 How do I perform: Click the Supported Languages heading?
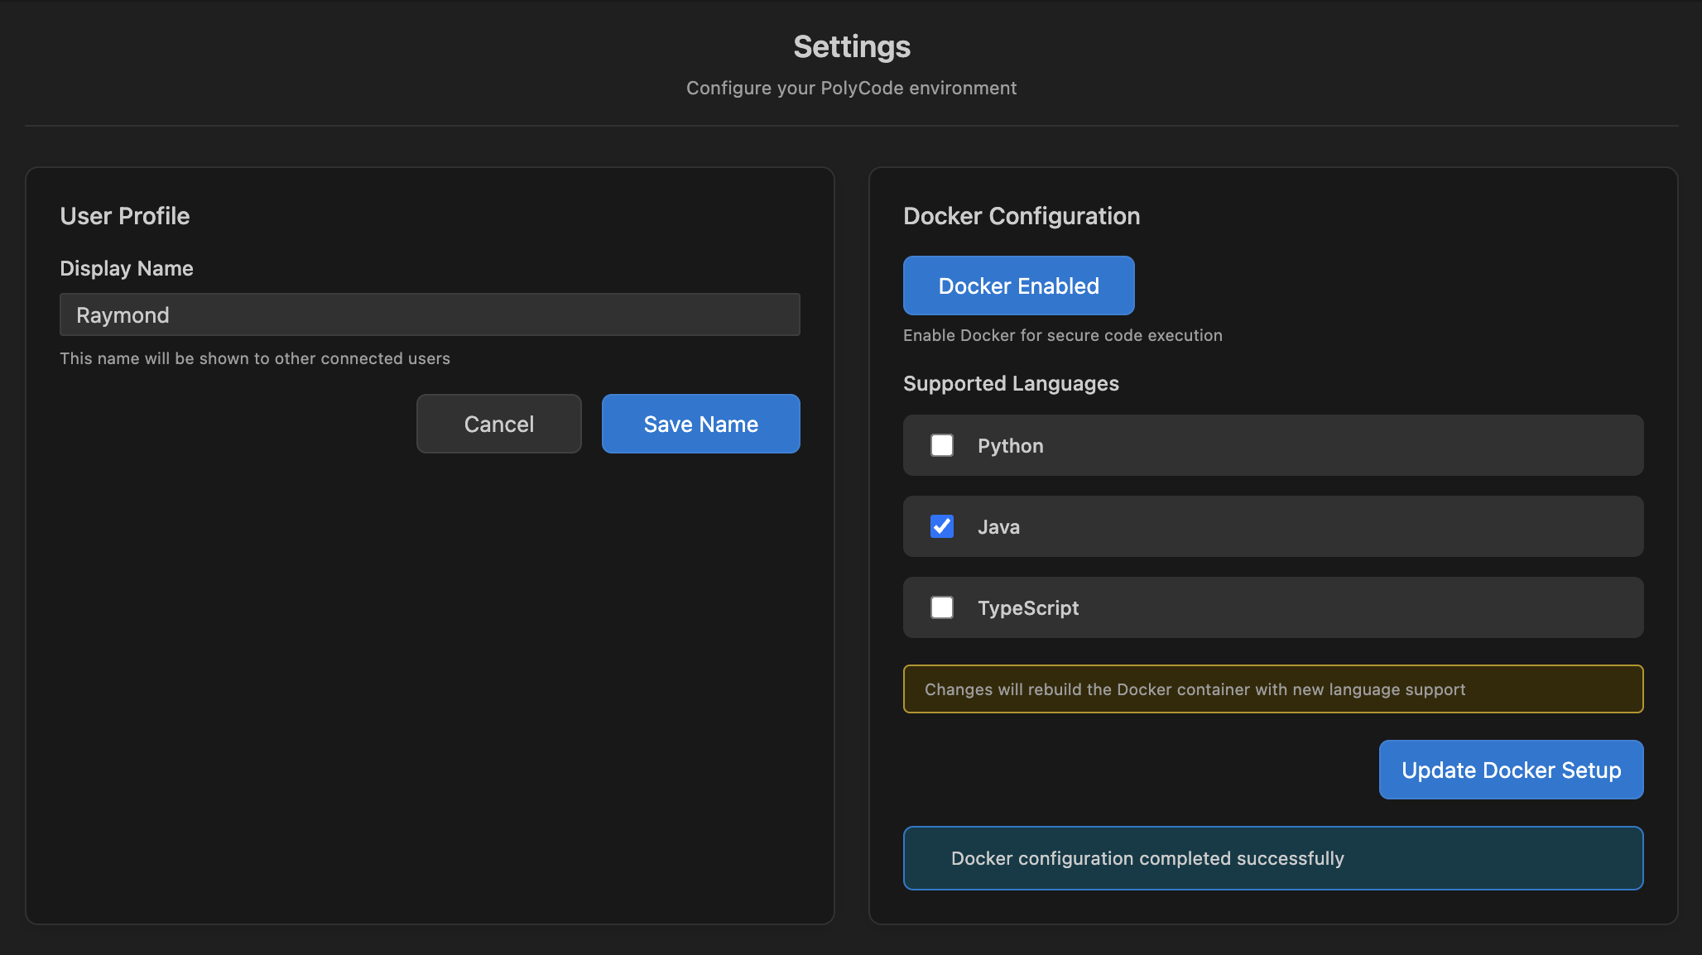pos(1011,383)
